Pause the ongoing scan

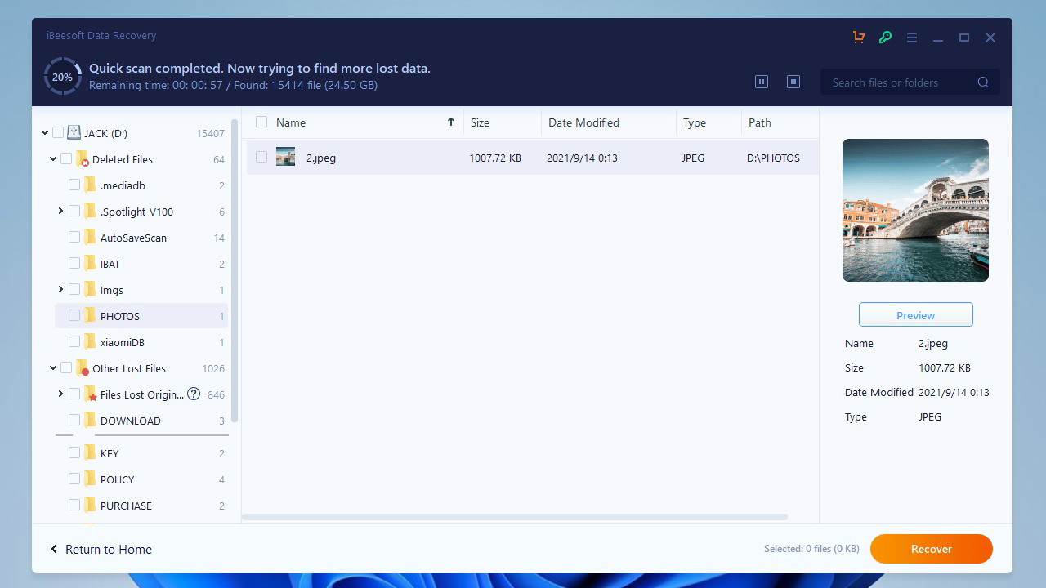762,82
